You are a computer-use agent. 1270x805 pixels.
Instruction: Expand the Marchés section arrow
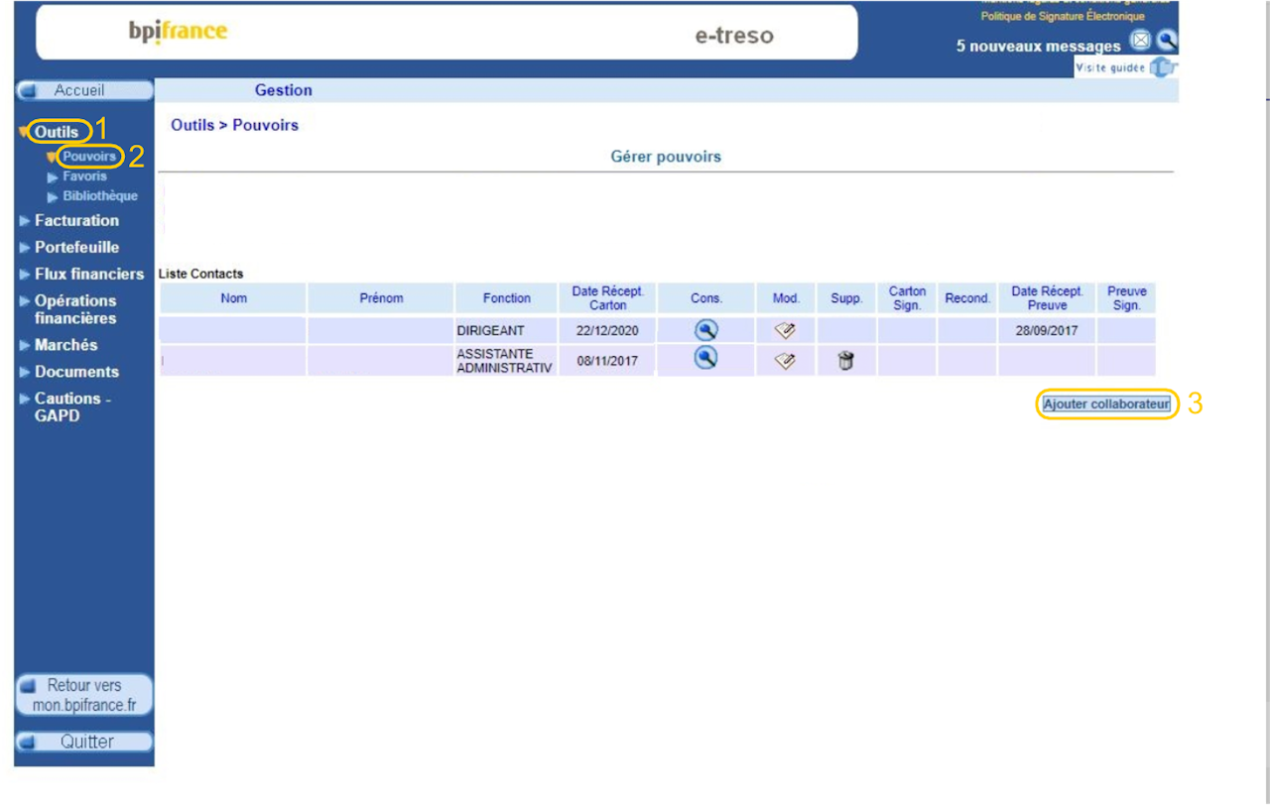point(25,346)
